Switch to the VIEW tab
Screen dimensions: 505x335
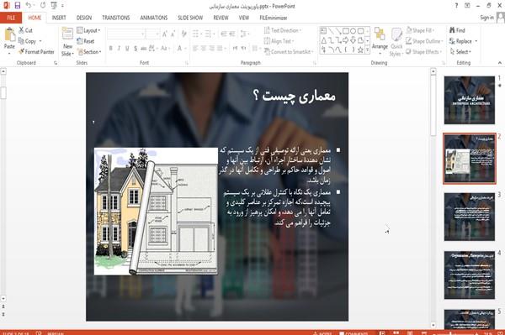pyautogui.click(x=244, y=18)
